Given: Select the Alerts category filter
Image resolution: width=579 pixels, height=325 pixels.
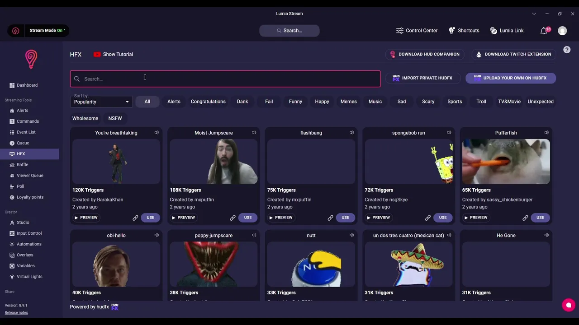Looking at the screenshot, I should tap(174, 102).
